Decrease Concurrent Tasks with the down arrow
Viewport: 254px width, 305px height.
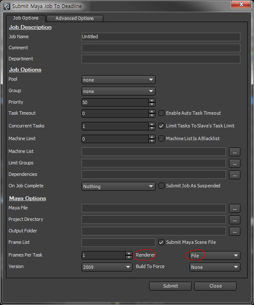[152, 128]
